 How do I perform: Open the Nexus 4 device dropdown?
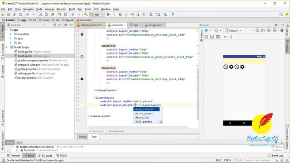pos(233,30)
